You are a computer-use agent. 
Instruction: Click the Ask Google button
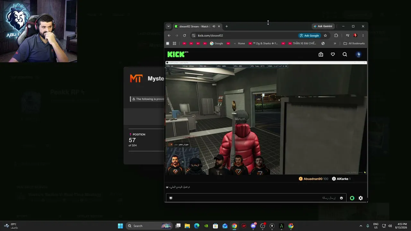click(x=309, y=36)
